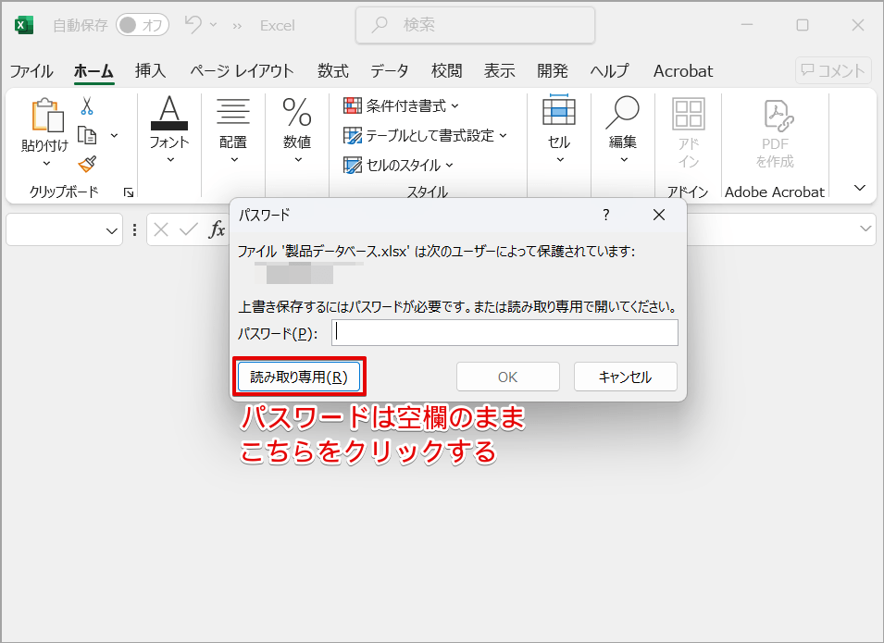Expand the quick access toolbar overflow chevrons
The width and height of the screenshot is (884, 643).
(x=237, y=26)
